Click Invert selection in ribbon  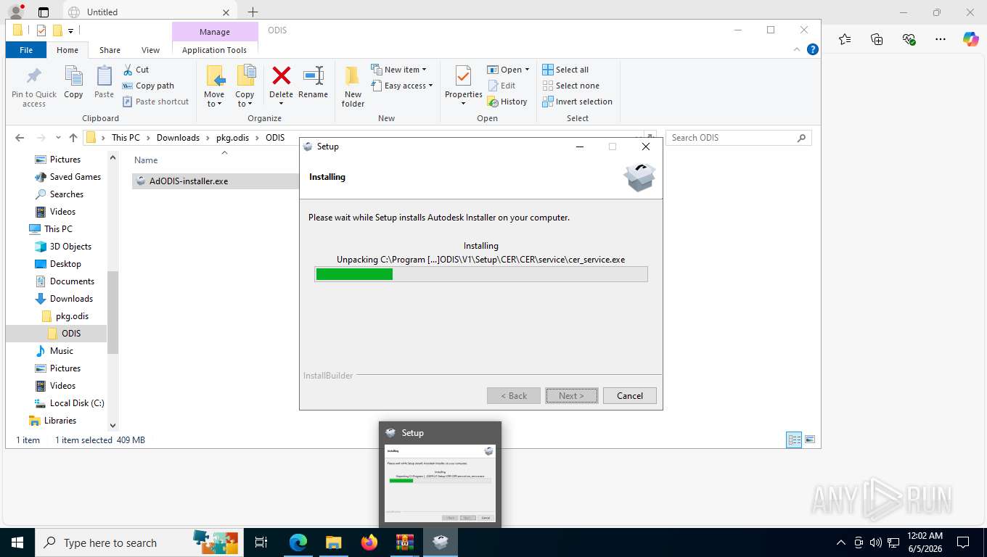[578, 102]
